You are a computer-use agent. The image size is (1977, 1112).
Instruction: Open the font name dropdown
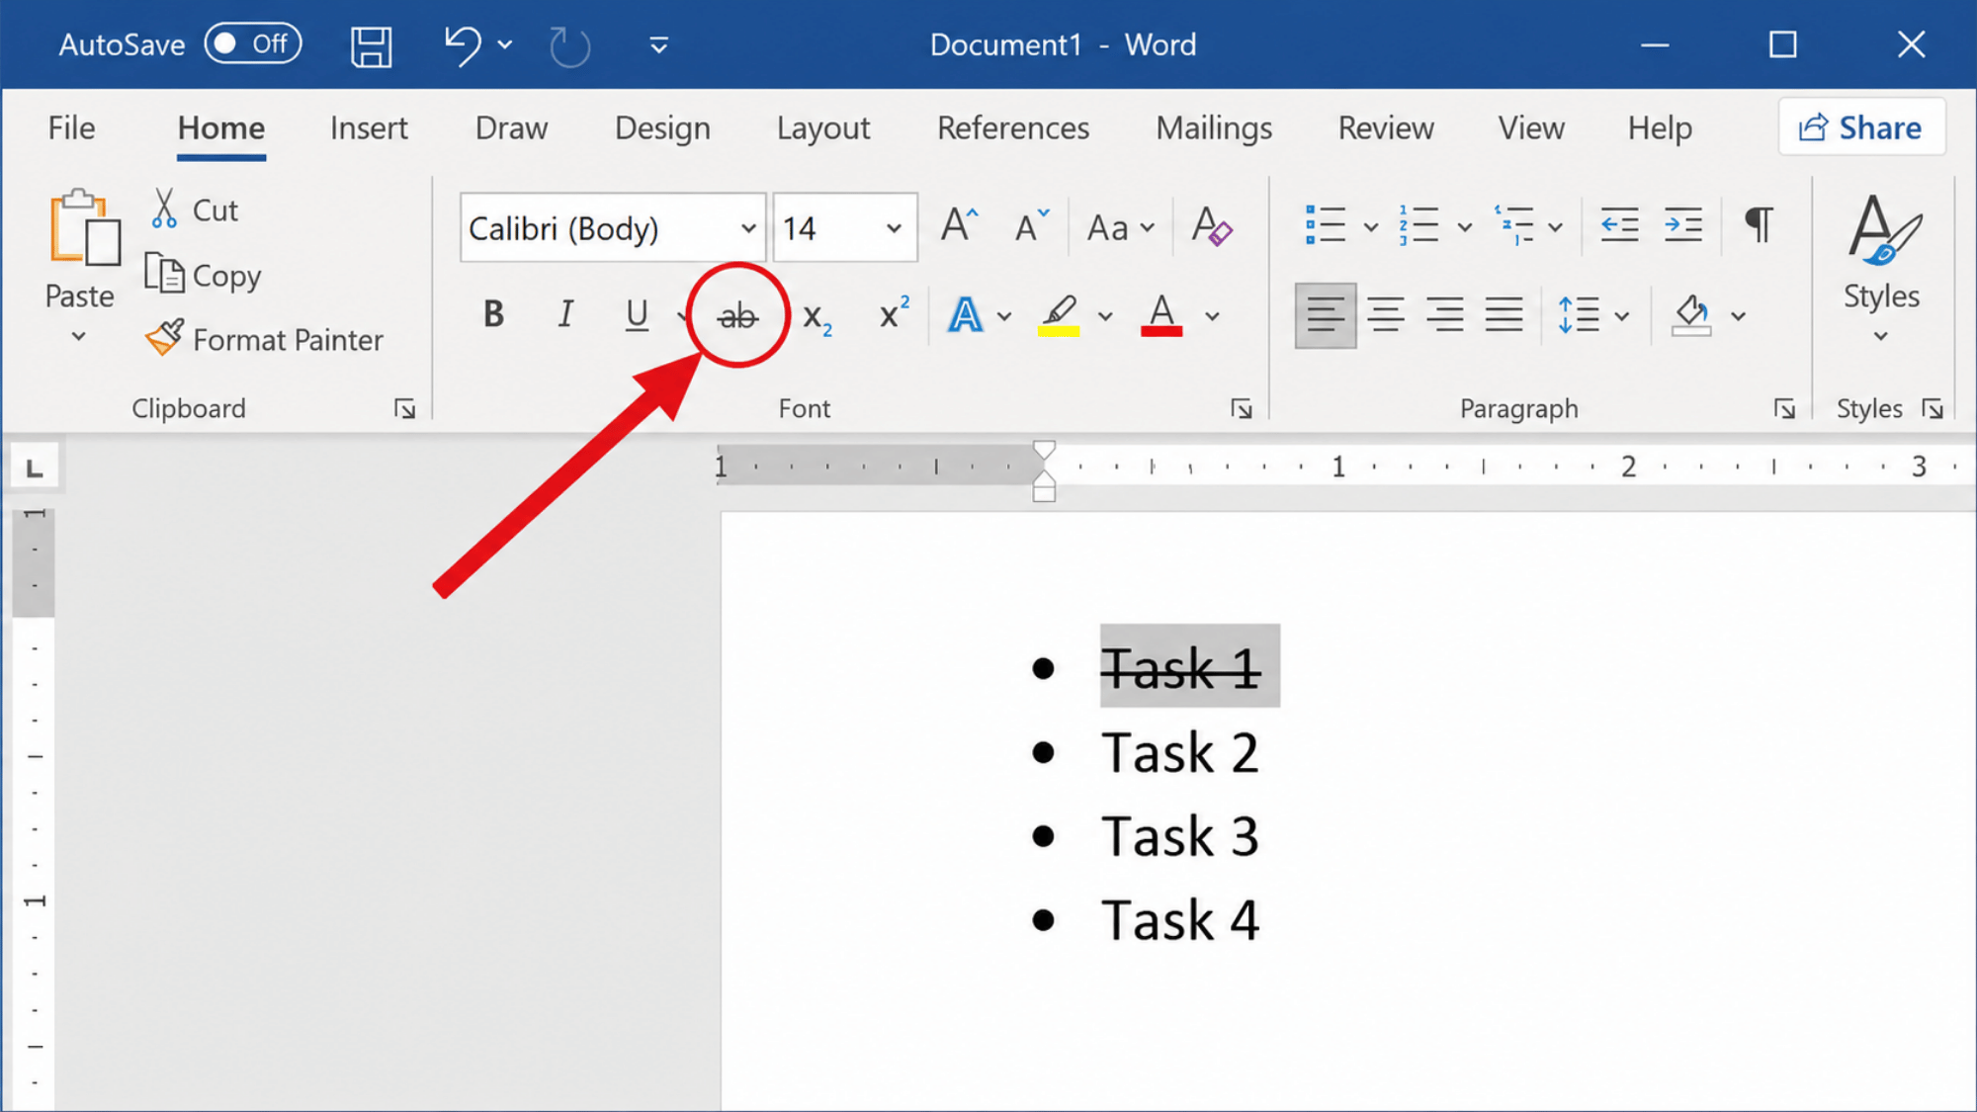(748, 228)
